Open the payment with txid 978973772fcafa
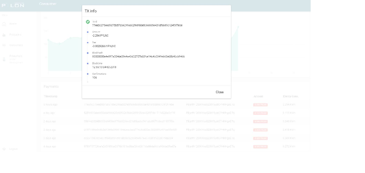This screenshot has width=365, height=173. pos(130,147)
